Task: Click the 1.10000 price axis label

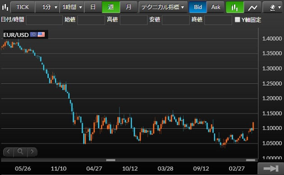Action: pyautogui.click(x=272, y=128)
